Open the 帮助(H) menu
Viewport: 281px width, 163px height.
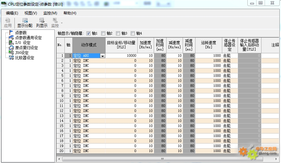70,13
